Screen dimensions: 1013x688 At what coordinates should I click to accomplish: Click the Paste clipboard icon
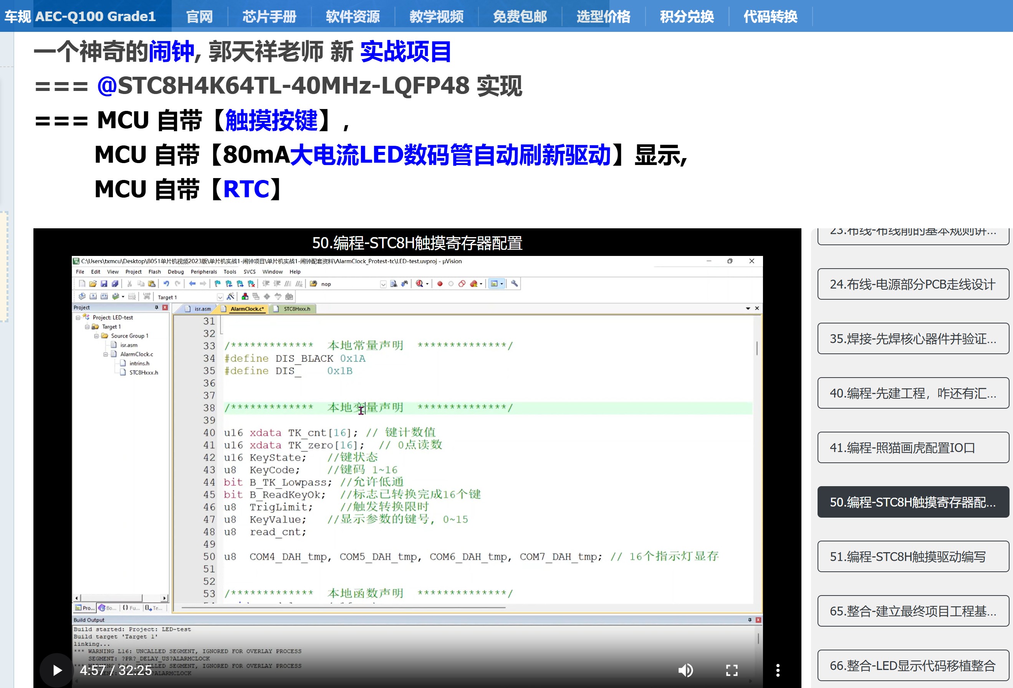click(x=152, y=284)
